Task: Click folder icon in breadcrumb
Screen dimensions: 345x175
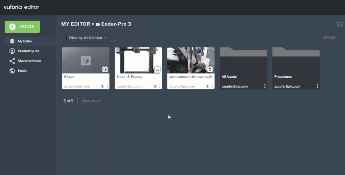Action: pos(98,24)
